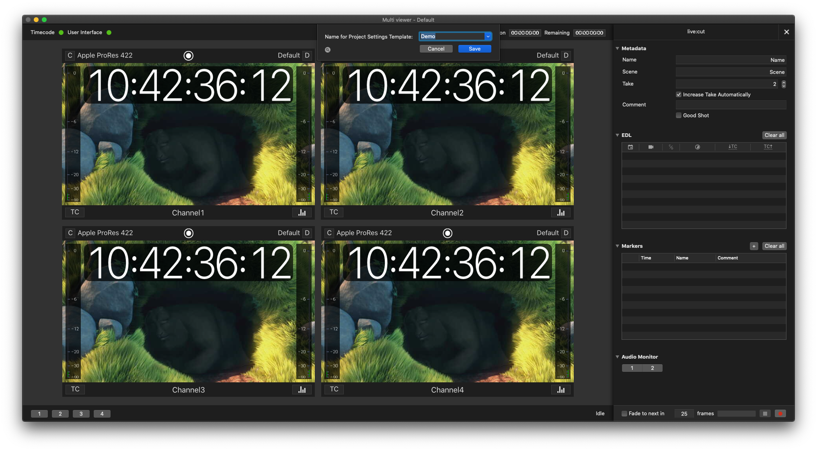Screen dimensions: 817x451
Task: Click the C/D column icon in EDL
Action: pos(671,147)
